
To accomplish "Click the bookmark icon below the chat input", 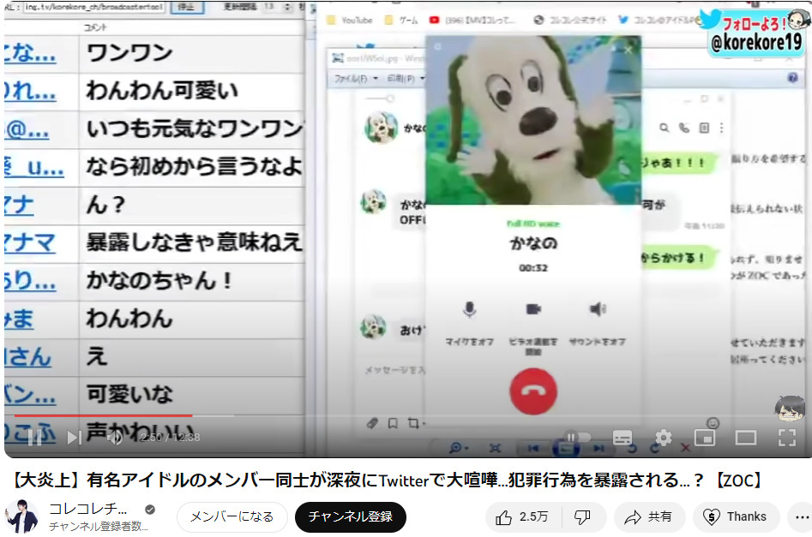I will click(x=393, y=423).
